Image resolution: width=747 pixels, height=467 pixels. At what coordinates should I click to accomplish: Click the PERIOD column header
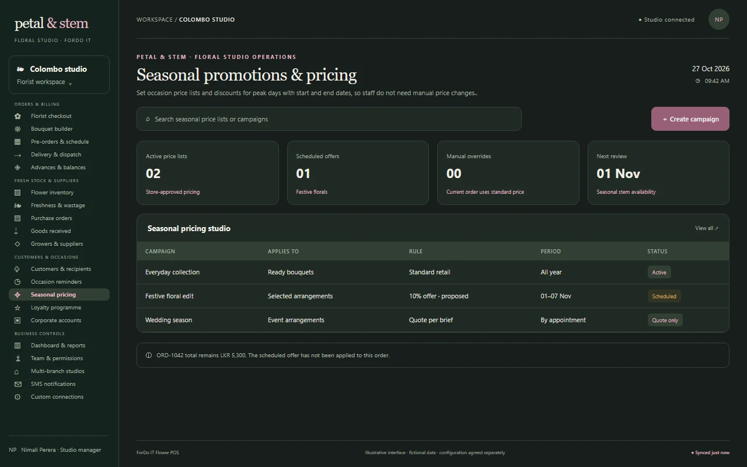coord(550,252)
